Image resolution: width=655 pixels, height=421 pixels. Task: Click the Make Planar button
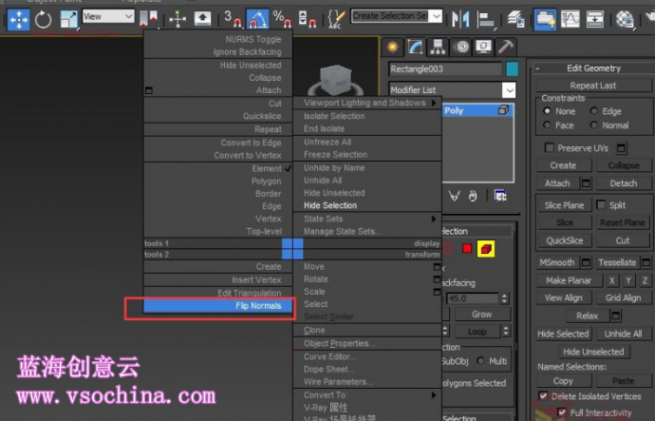tap(569, 280)
